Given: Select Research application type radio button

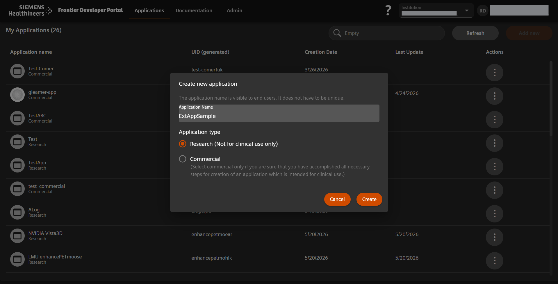Looking at the screenshot, I should pyautogui.click(x=183, y=144).
